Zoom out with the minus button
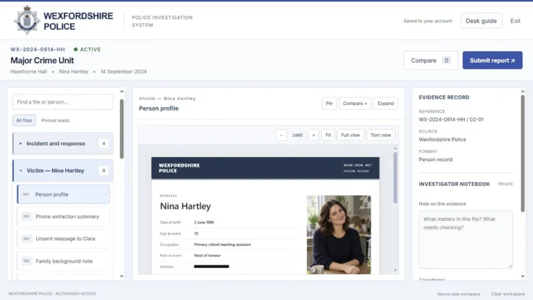Image resolution: width=533 pixels, height=300 pixels. [x=281, y=135]
